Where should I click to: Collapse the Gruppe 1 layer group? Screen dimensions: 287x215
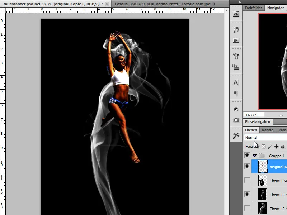[255, 156]
